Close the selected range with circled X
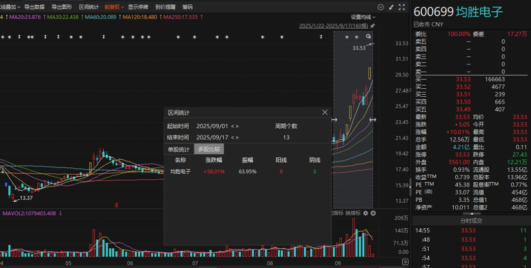Image resolution: width=531 pixels, height=268 pixels. (x=368, y=37)
